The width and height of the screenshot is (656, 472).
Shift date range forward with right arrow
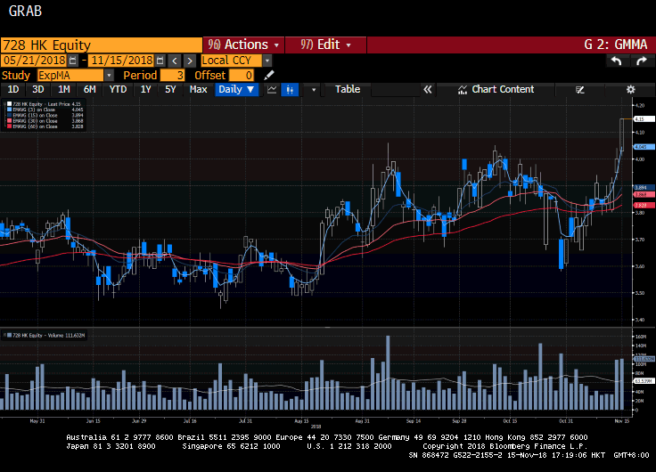190,61
